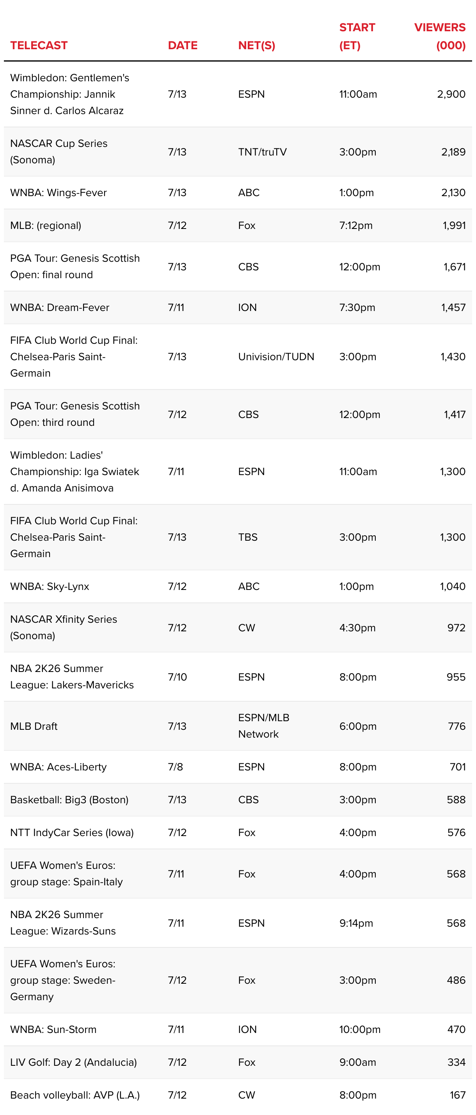The width and height of the screenshot is (476, 1115).
Task: Click the DATE column header
Action: click(x=183, y=45)
